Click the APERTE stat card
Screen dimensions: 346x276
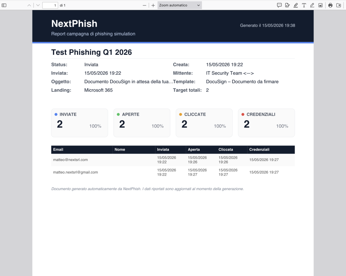click(142, 123)
